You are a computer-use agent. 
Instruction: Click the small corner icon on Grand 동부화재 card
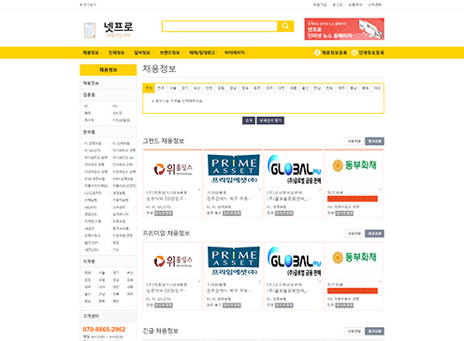[380, 190]
